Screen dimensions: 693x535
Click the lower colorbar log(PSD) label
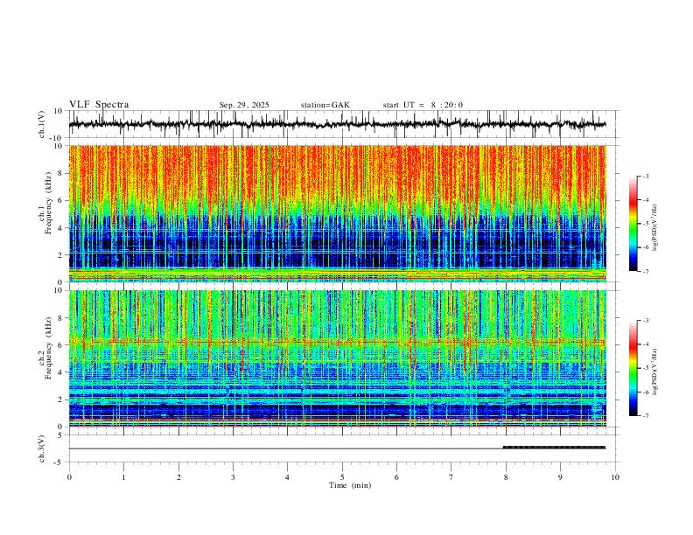tap(655, 372)
